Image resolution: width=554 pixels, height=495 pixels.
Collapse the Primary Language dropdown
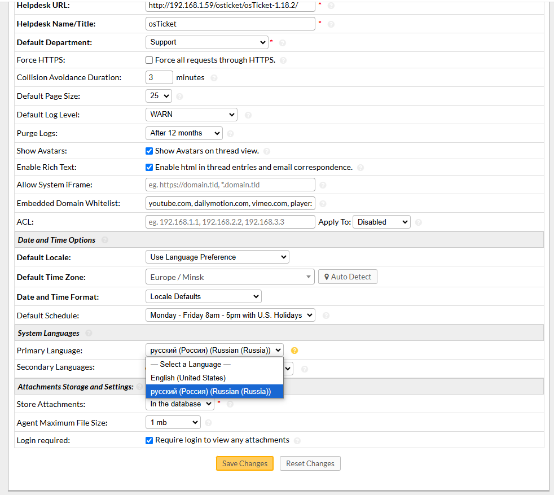click(214, 351)
